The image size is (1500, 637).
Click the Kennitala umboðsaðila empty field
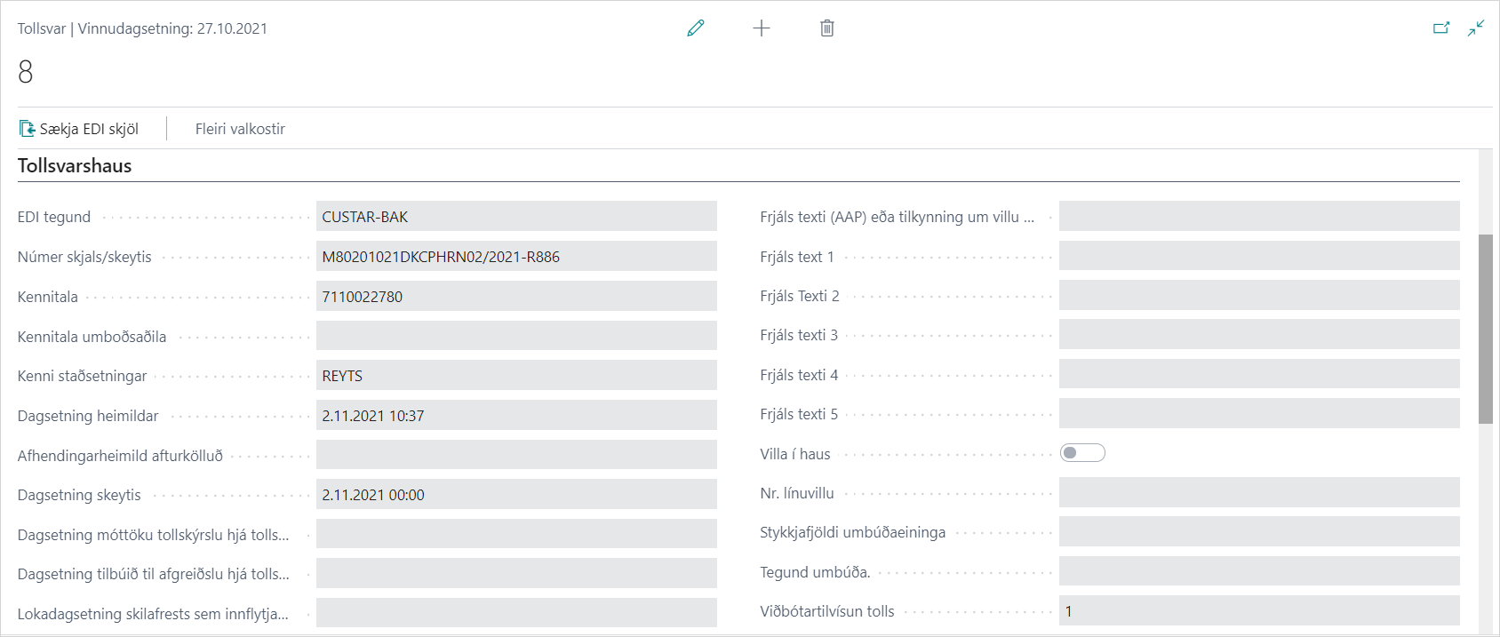(515, 336)
